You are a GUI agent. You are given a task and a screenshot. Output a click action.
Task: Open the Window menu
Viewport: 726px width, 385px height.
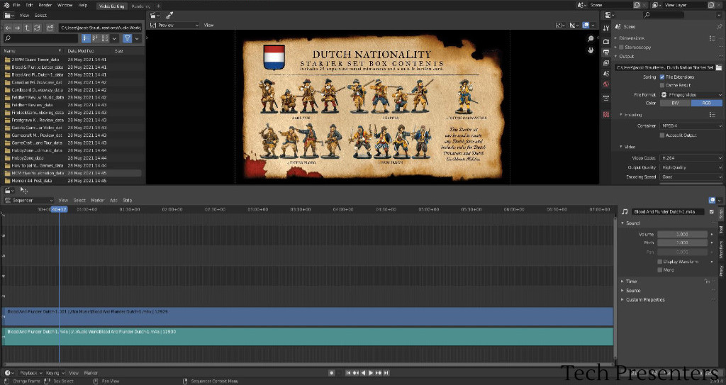[x=65, y=5]
